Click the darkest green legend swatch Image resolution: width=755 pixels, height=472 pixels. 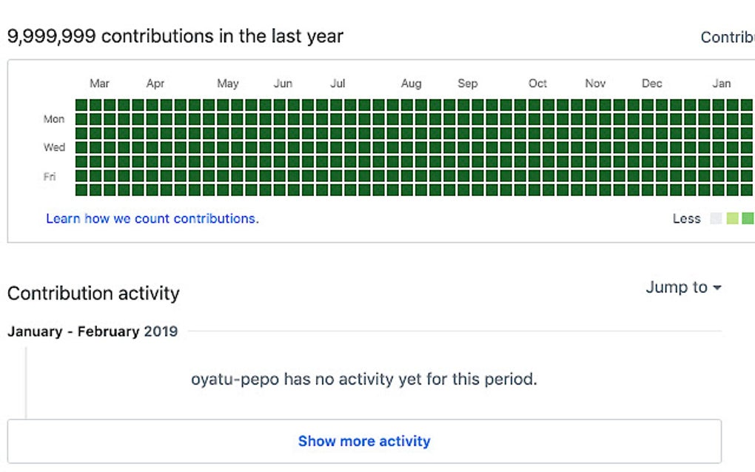[749, 218]
